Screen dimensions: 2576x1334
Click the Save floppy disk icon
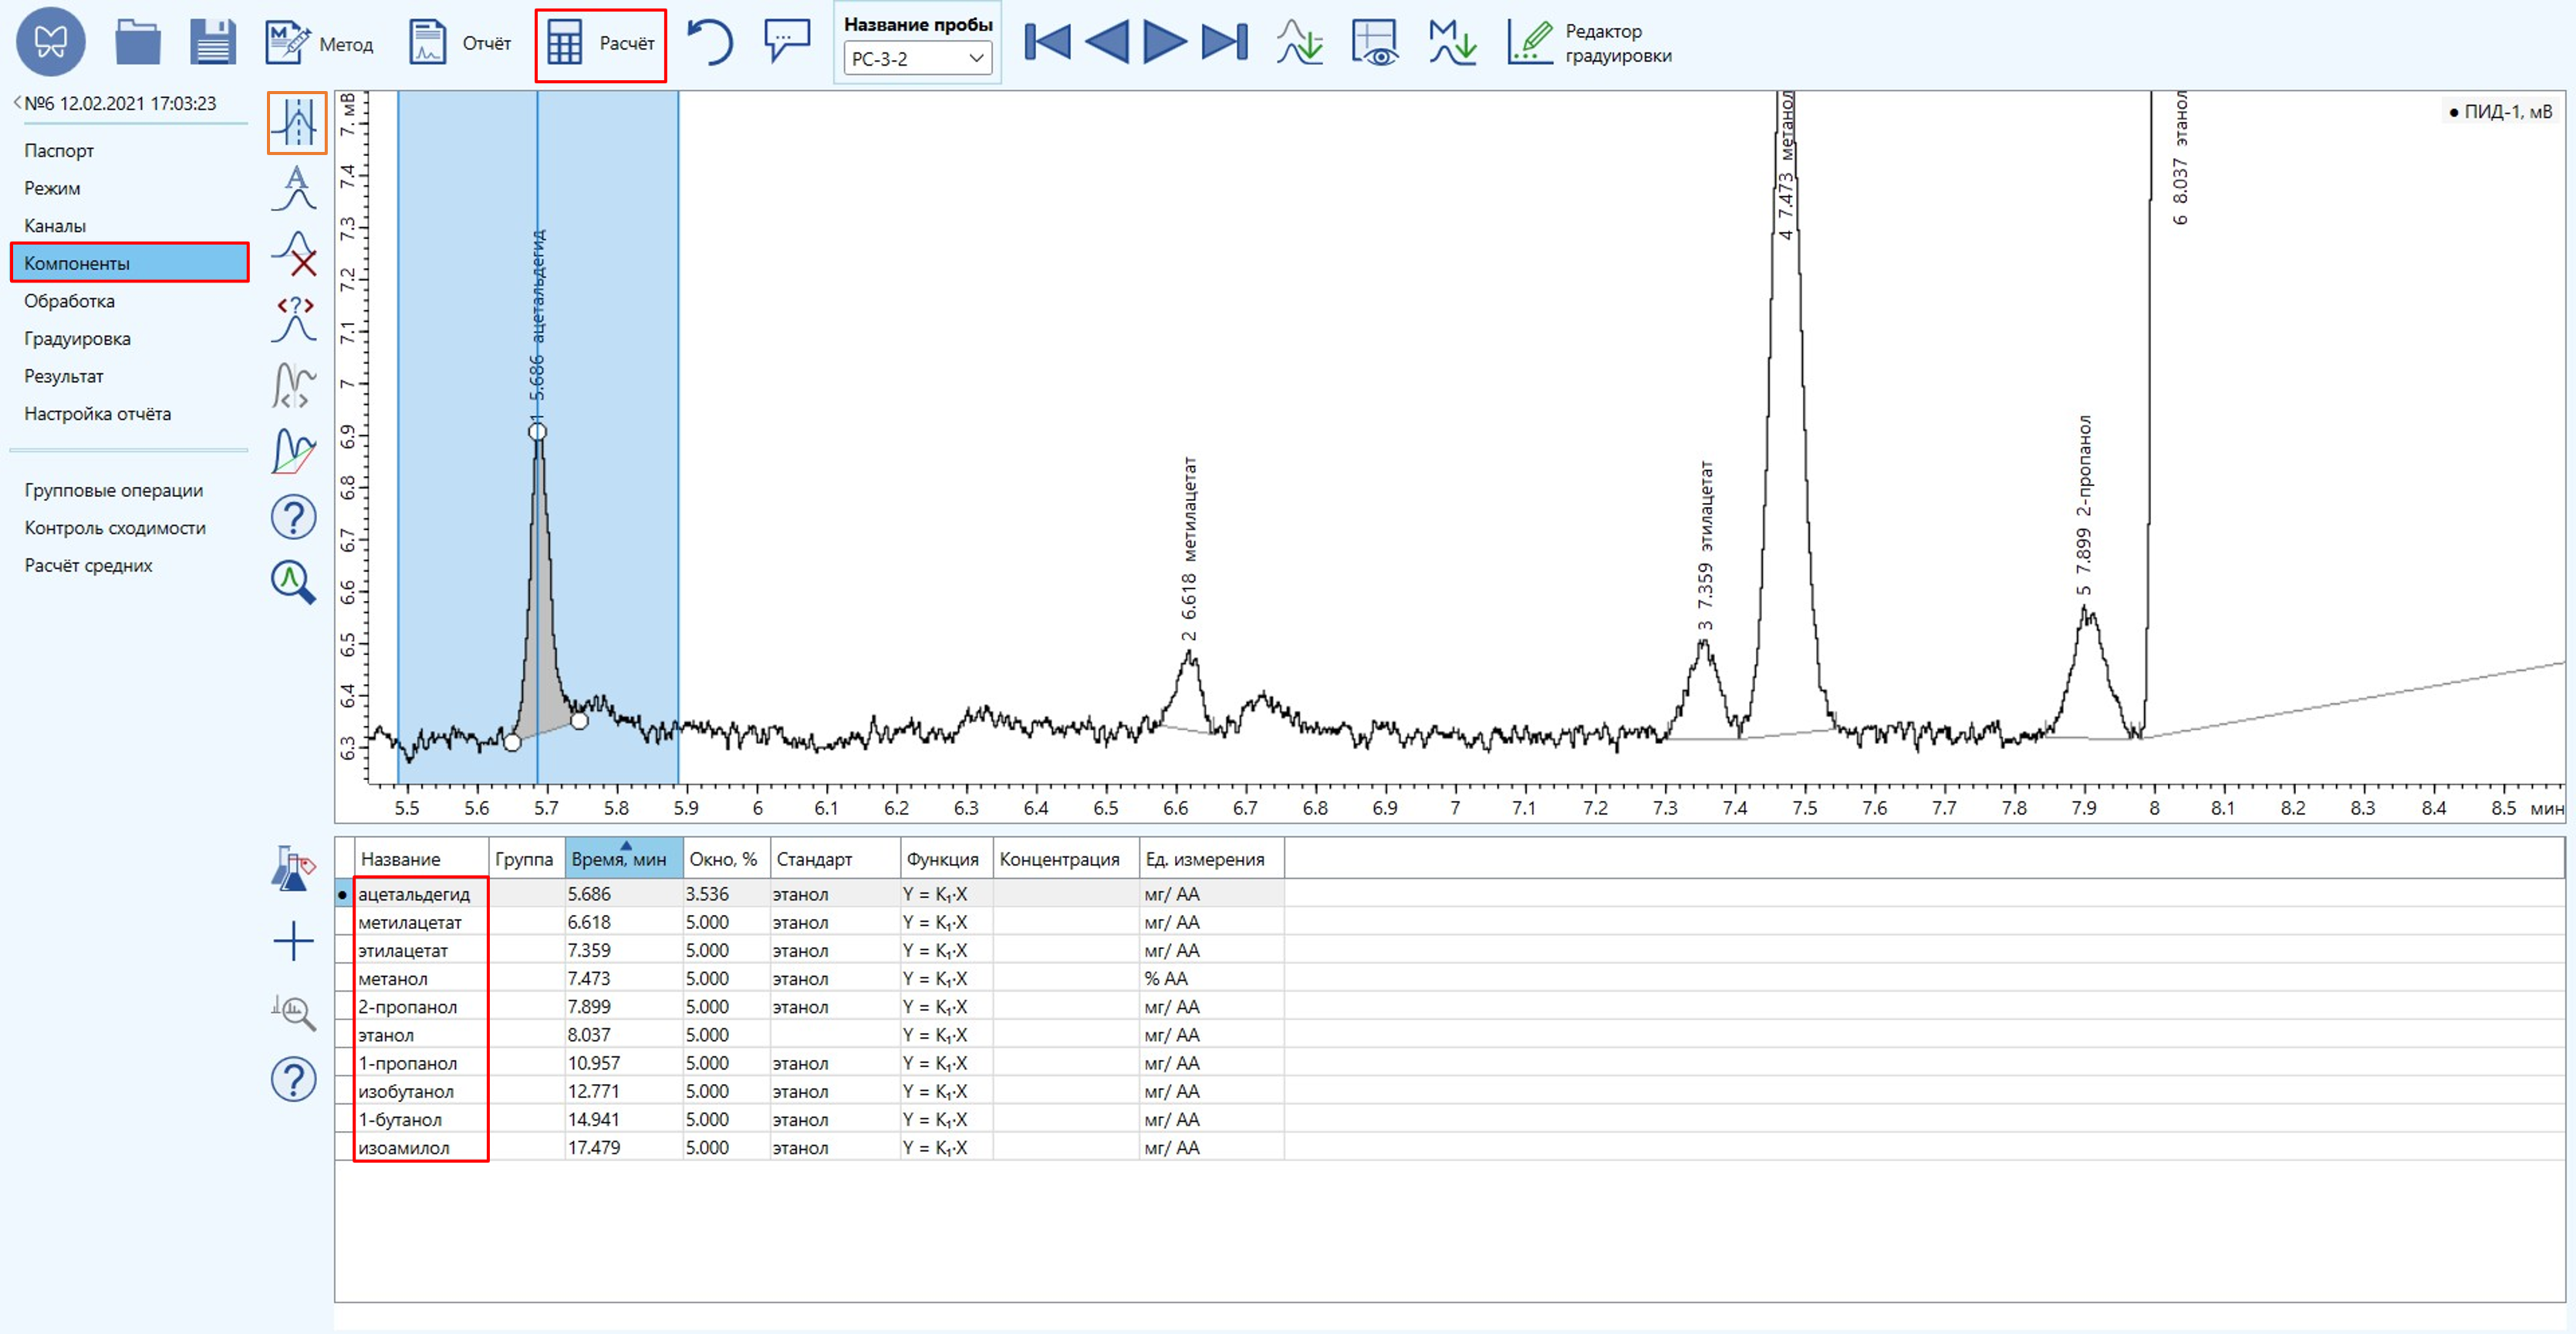pyautogui.click(x=213, y=43)
